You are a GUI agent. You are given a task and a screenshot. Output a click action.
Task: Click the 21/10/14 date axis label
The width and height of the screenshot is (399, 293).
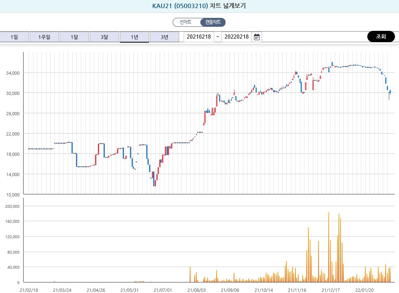pyautogui.click(x=264, y=290)
